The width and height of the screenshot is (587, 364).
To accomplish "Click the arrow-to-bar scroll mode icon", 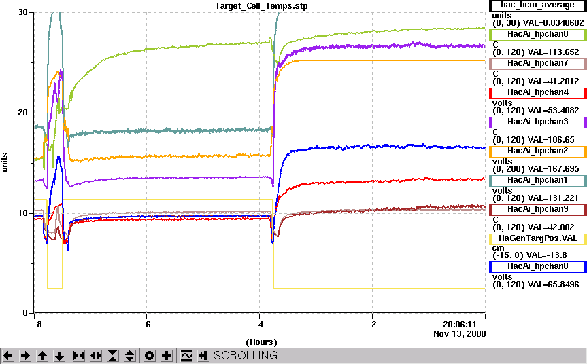I will click(203, 355).
